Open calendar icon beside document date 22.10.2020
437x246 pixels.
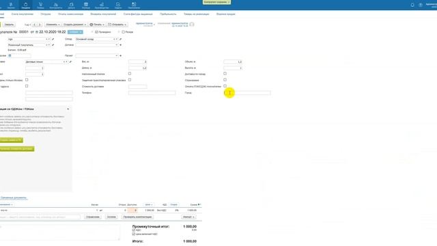point(36,32)
